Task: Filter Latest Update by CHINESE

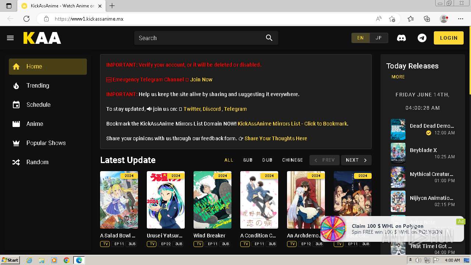Action: click(293, 160)
